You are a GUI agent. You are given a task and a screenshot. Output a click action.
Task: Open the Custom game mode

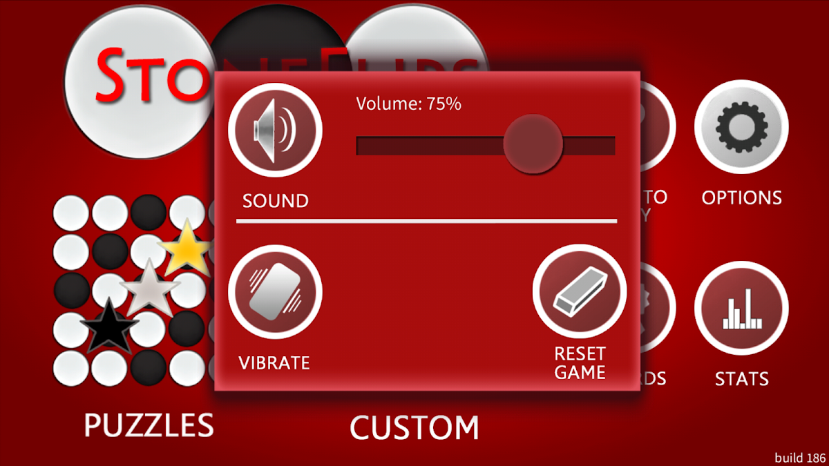[414, 428]
